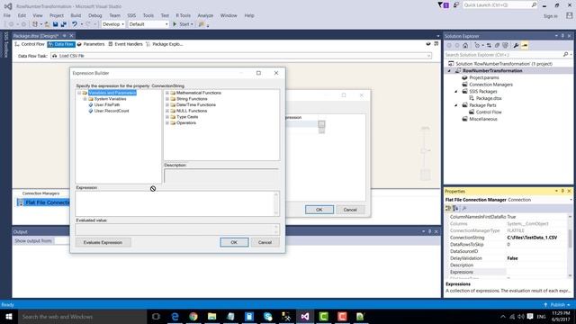576x324 pixels.
Task: Open the Develop configuration dropdown
Action: pyautogui.click(x=113, y=24)
